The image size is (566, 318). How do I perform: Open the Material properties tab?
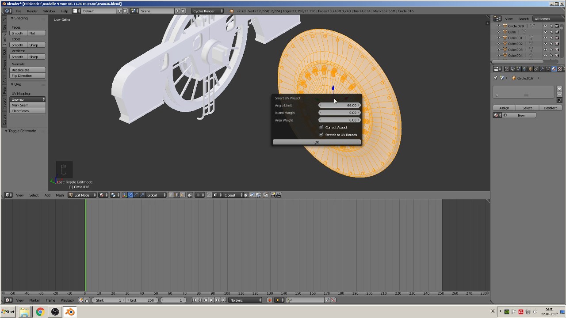(554, 69)
